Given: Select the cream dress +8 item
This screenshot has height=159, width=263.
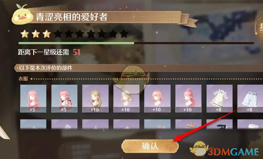Looking at the screenshot, I should click(x=219, y=98).
